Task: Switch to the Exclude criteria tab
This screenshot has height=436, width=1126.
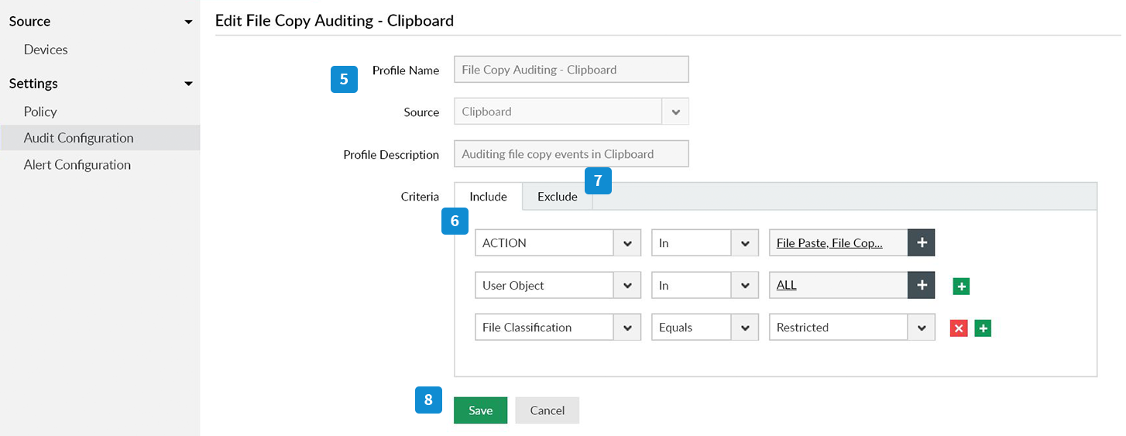Action: tap(558, 197)
